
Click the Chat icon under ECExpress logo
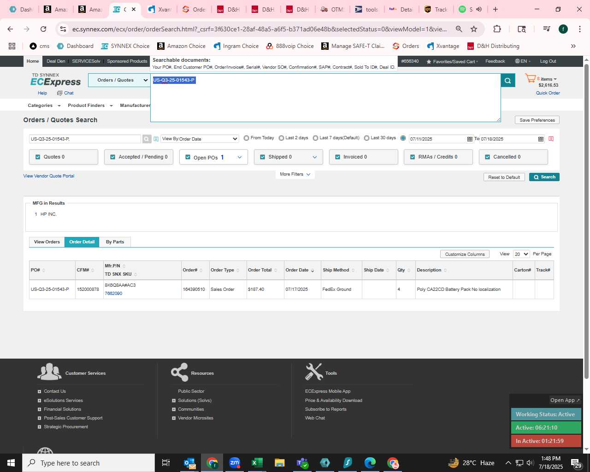point(65,93)
